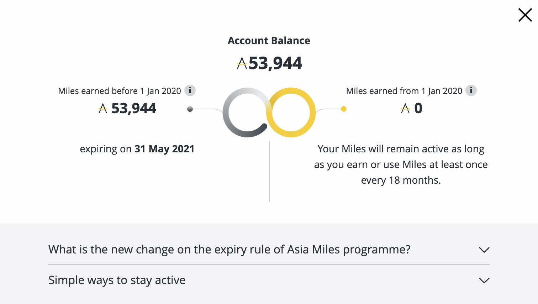This screenshot has width=538, height=304.
Task: Expand the expiry rule change chevron
Action: [x=484, y=250]
